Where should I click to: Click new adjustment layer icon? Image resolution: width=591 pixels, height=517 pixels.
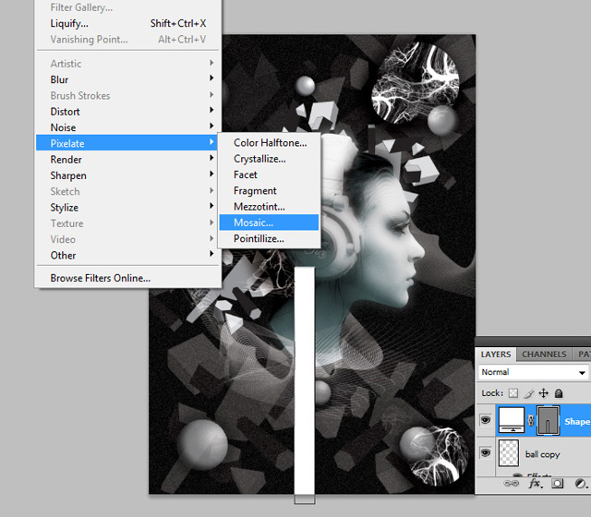coord(580,483)
